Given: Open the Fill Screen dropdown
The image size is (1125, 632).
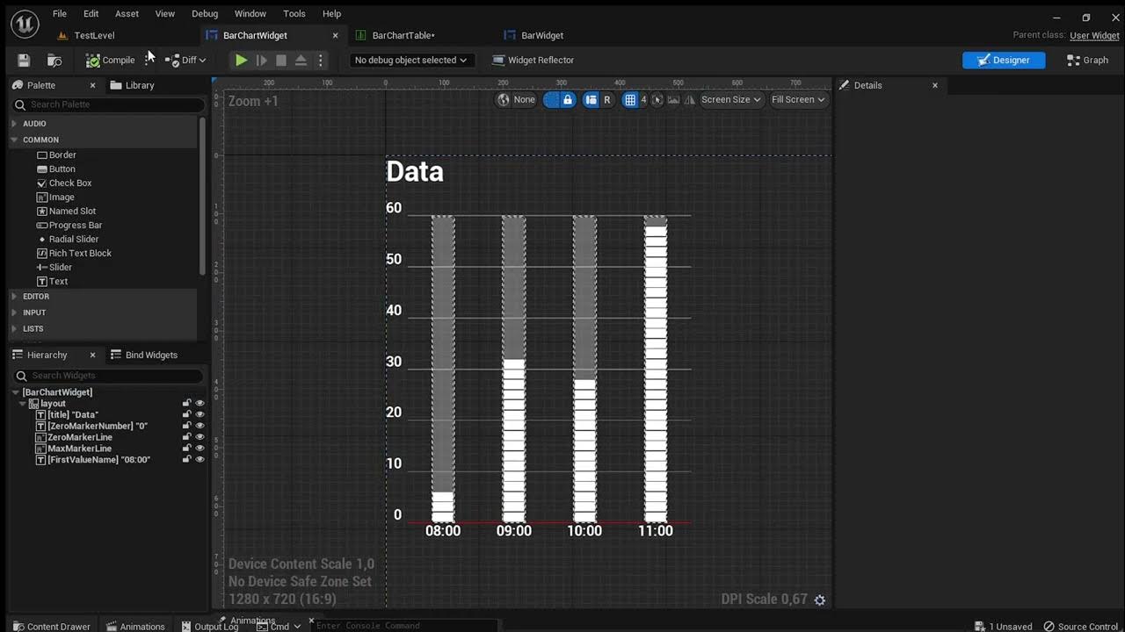Looking at the screenshot, I should [798, 99].
